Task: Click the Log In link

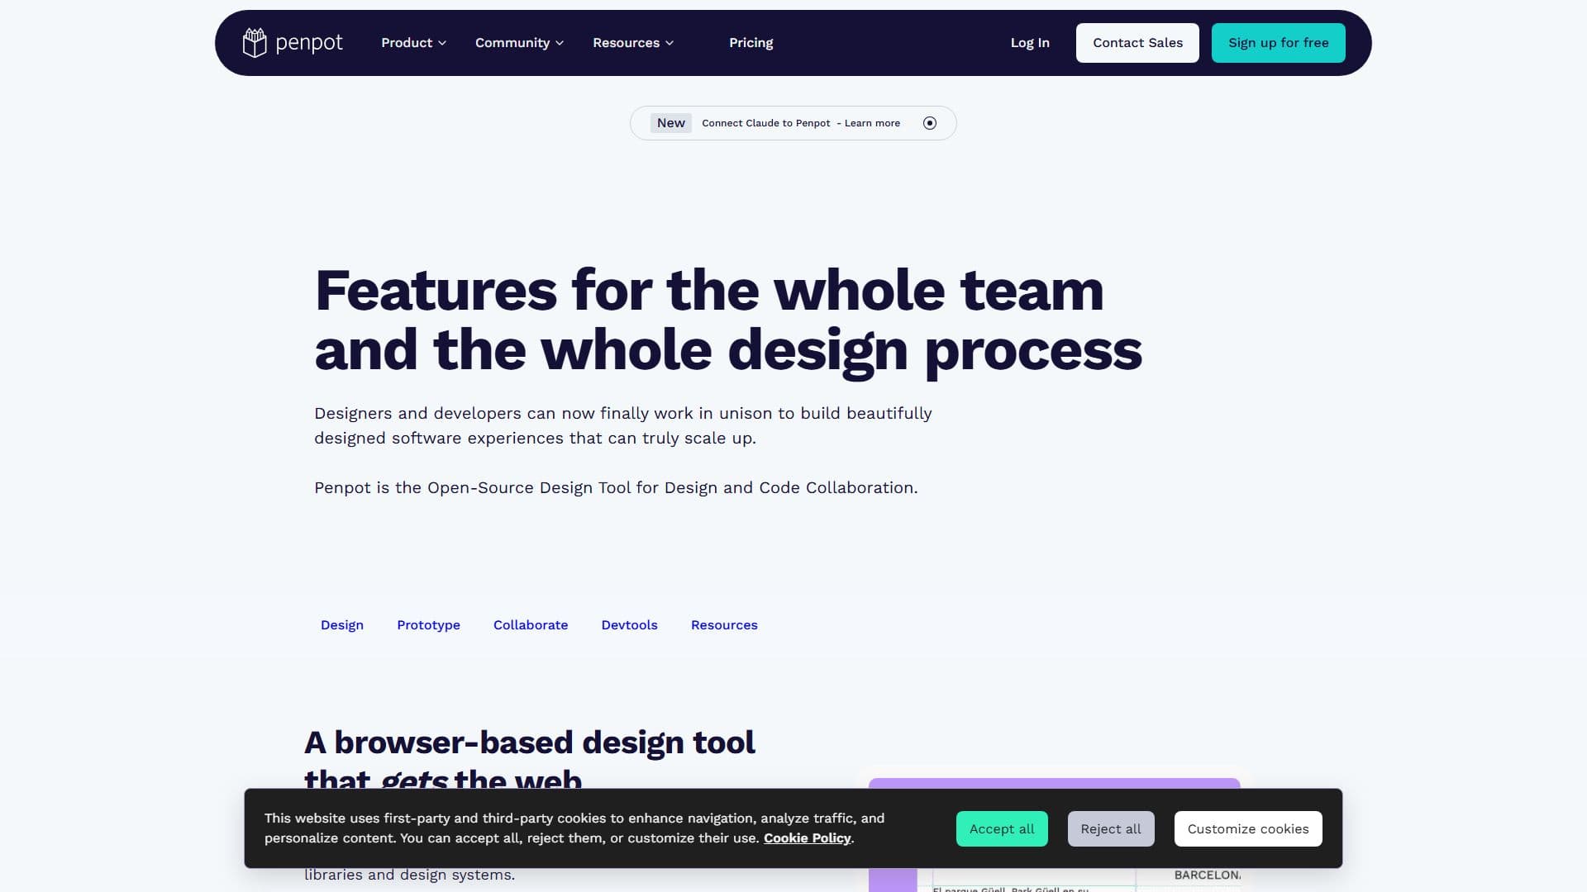Action: tap(1030, 43)
